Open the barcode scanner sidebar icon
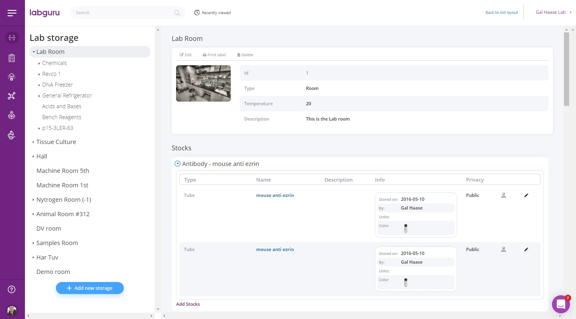Screen dimensions: 576x319 click(12, 38)
